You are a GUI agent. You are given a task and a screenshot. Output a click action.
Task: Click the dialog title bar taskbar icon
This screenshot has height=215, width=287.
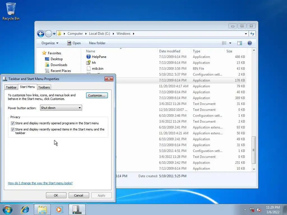(x=5, y=79)
